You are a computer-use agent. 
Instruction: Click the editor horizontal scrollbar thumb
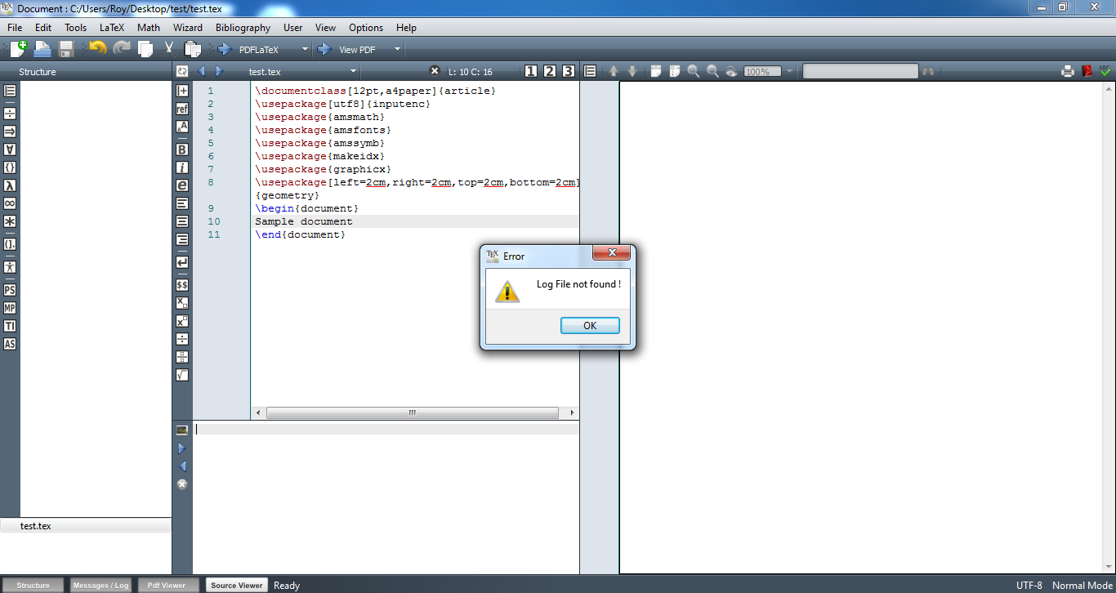tap(412, 412)
